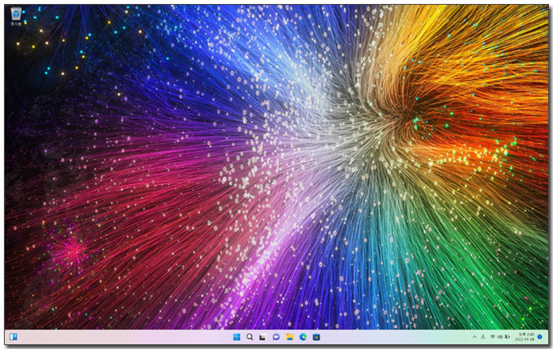Open Task View in the taskbar

click(263, 337)
